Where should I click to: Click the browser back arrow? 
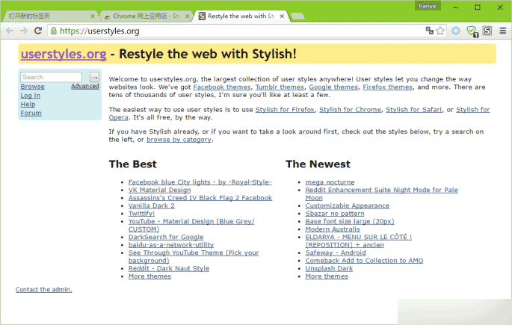point(10,31)
